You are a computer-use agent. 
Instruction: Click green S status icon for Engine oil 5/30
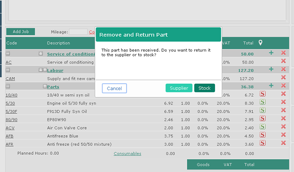point(263,102)
